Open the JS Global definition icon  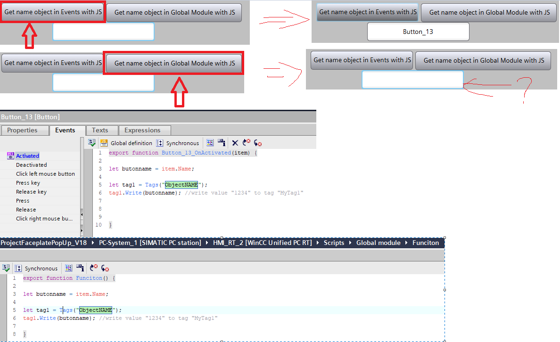(104, 143)
